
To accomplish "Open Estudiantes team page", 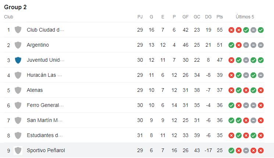I will [45, 135].
